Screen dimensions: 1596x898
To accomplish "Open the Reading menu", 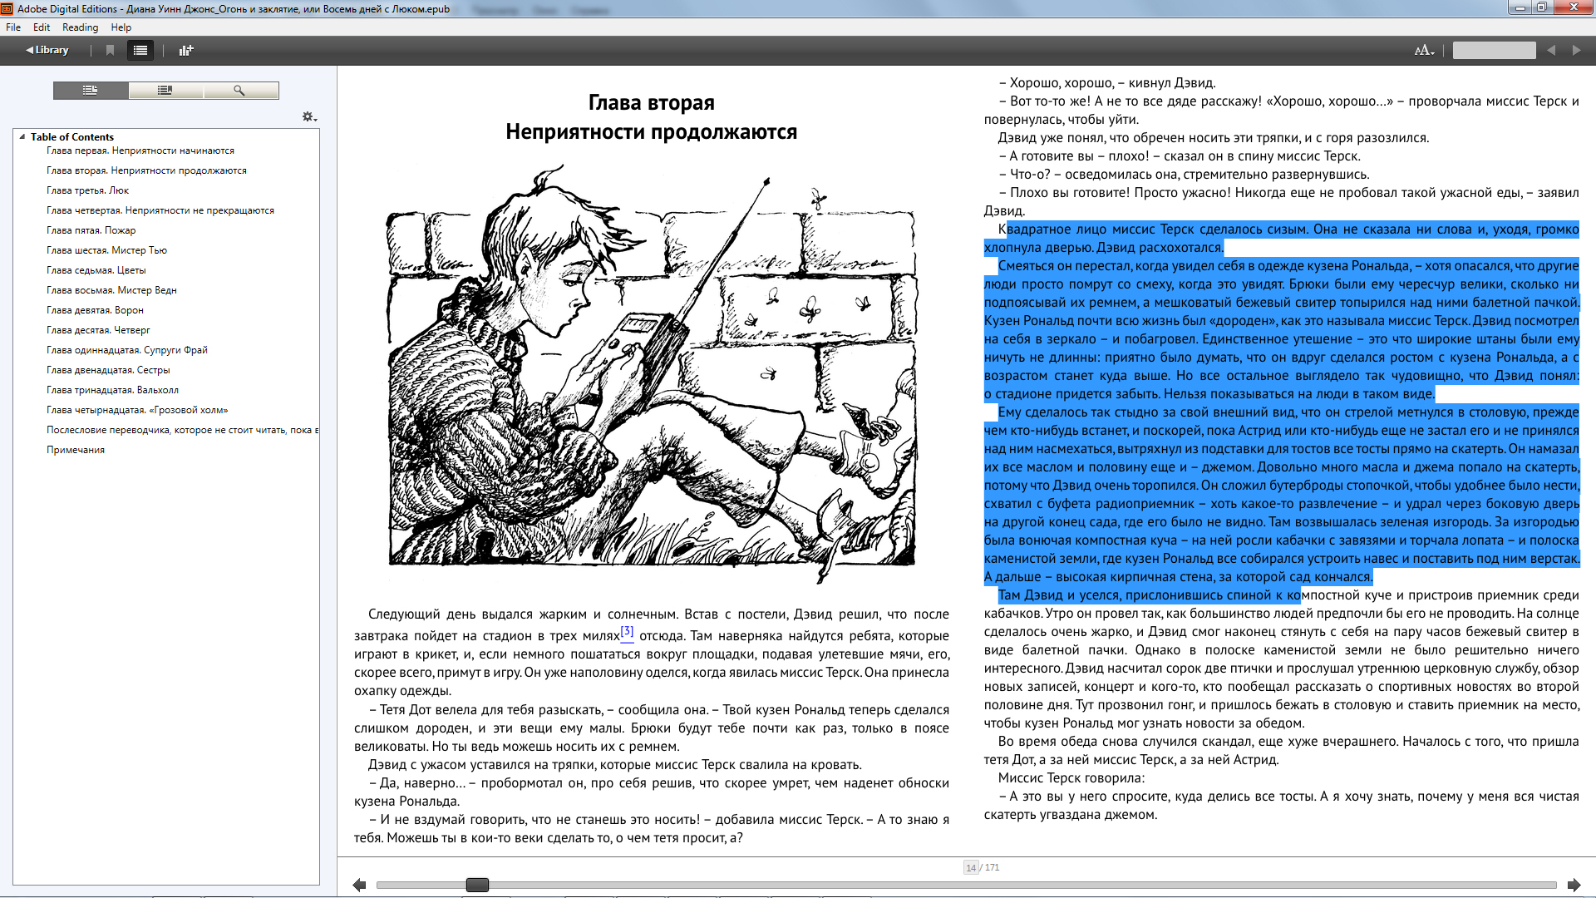I will tap(80, 27).
